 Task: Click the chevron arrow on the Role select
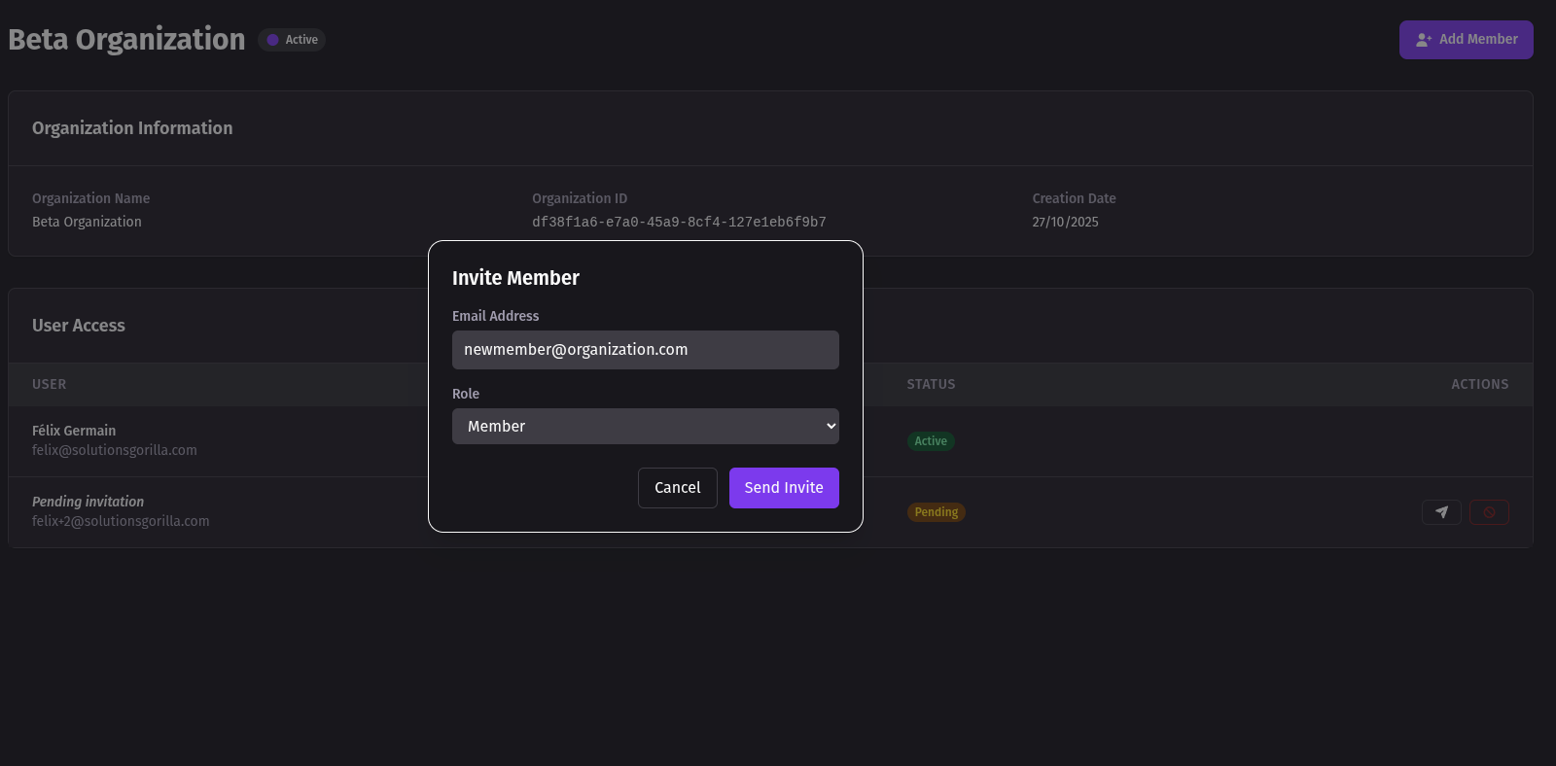(x=831, y=427)
